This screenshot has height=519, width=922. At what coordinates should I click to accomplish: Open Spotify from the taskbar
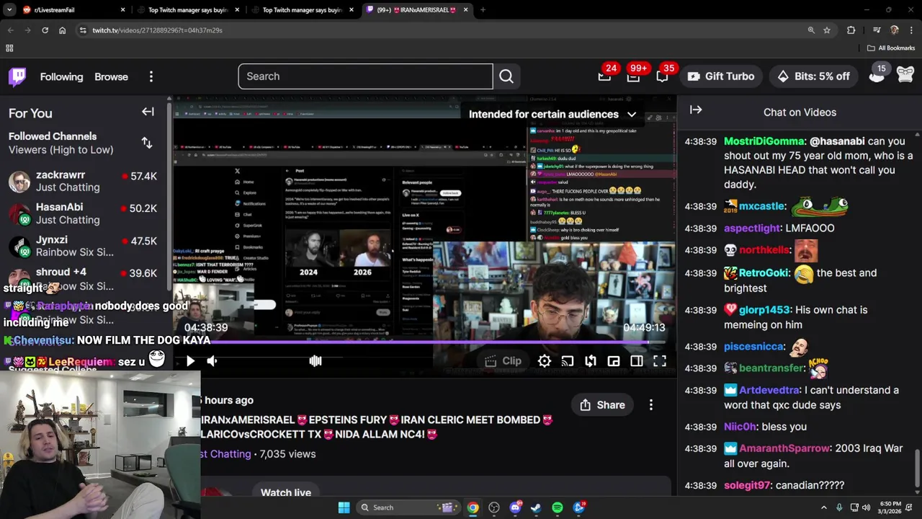click(x=558, y=507)
